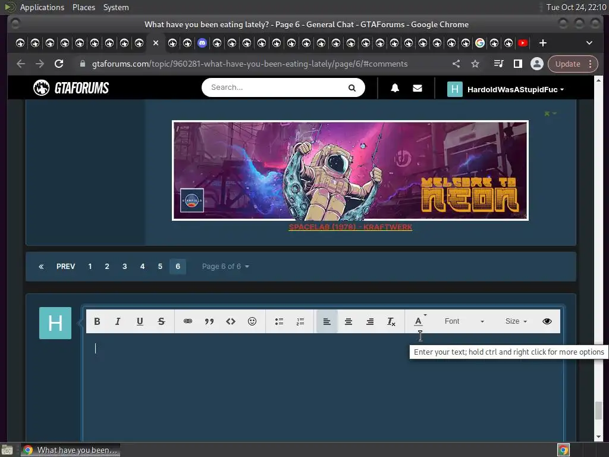
Task: Close the active tab
Action: [x=156, y=43]
